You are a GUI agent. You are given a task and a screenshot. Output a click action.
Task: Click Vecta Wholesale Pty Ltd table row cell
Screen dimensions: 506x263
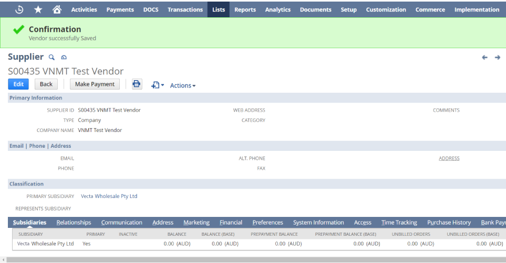tap(46, 244)
